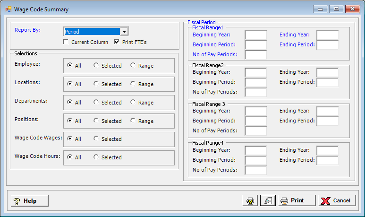Select the Range option for Employee

pos(133,66)
